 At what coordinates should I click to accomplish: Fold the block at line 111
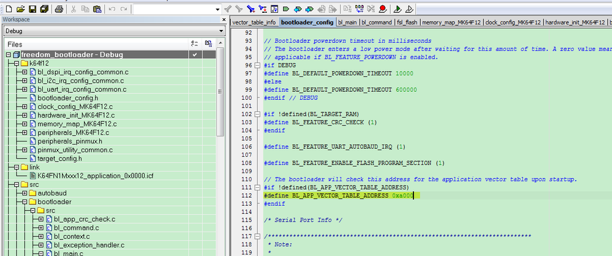[257, 187]
